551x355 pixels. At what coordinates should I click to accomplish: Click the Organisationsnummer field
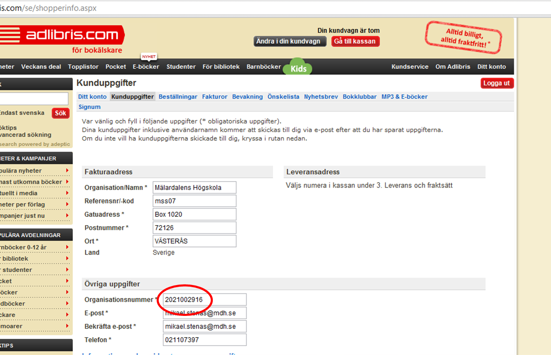coord(204,300)
